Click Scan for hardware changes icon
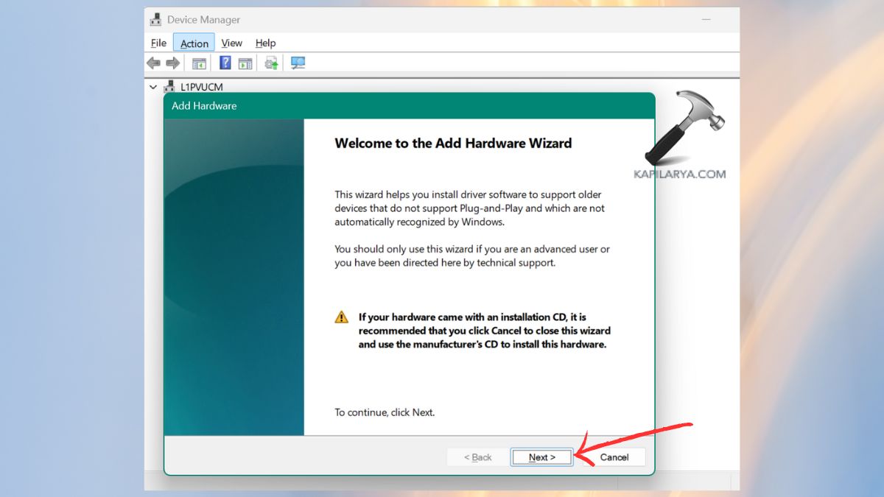Image resolution: width=884 pixels, height=497 pixels. pos(298,63)
